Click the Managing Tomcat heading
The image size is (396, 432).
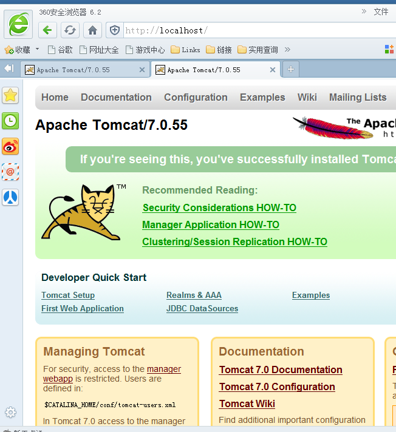[94, 351]
